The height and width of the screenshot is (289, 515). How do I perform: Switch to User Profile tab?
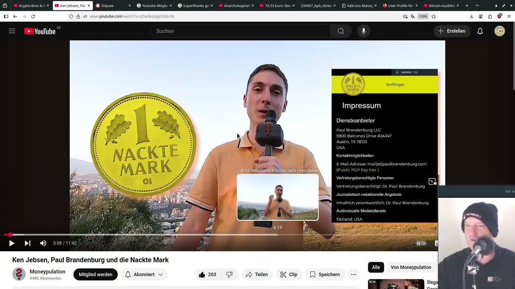click(400, 6)
